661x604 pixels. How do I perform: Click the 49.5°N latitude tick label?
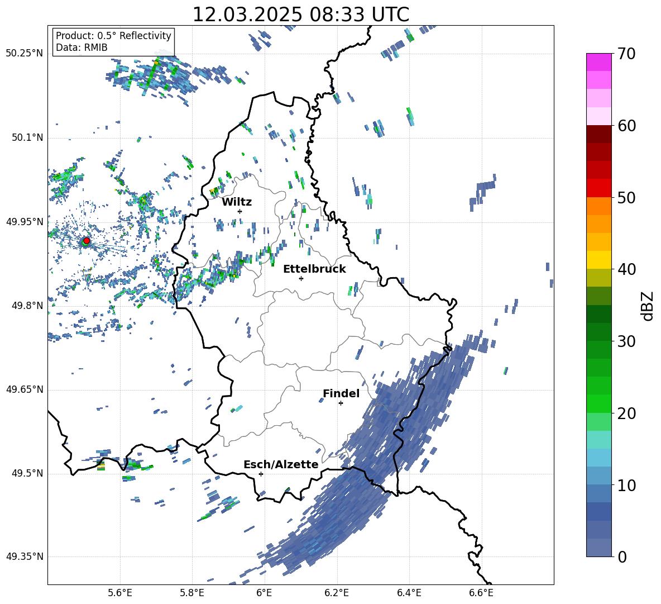[27, 474]
